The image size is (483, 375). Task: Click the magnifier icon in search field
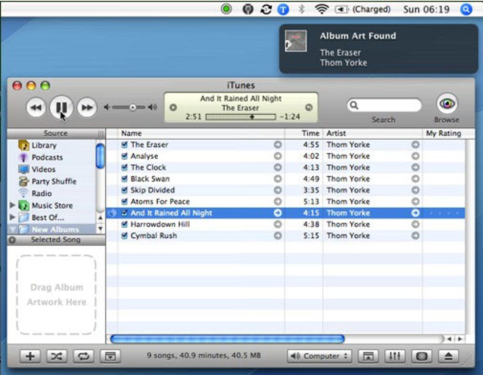[x=354, y=106]
